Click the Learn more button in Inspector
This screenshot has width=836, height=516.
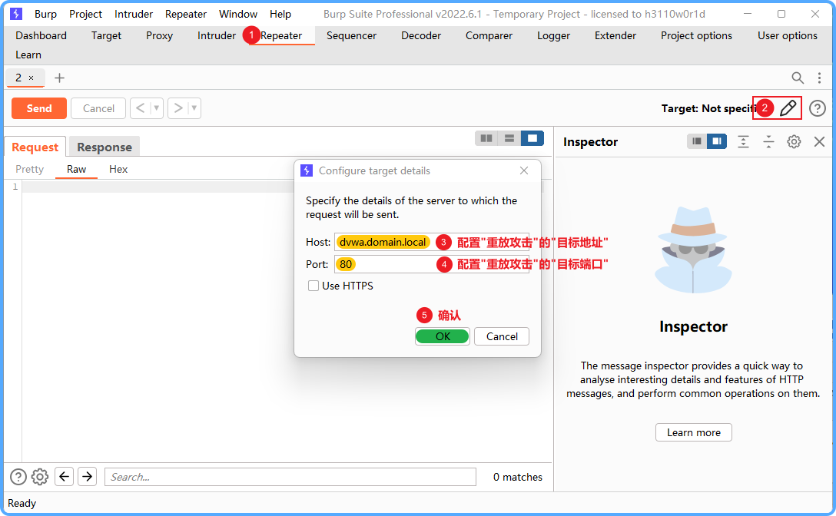pyautogui.click(x=694, y=432)
